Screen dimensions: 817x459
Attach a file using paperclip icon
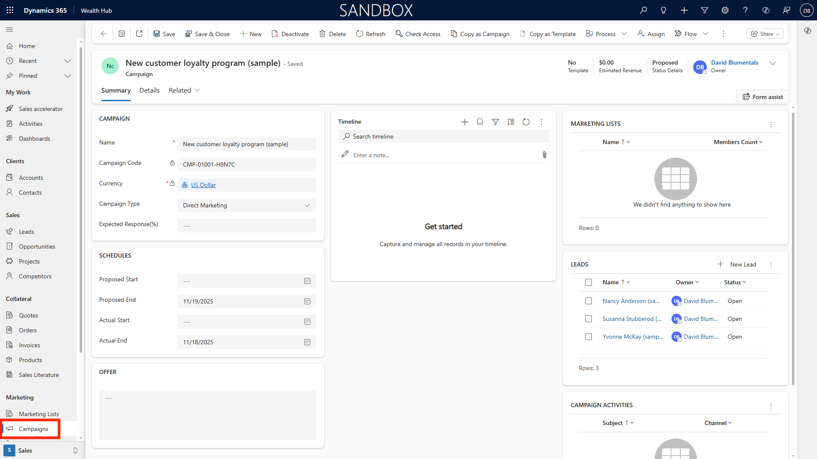click(x=544, y=155)
